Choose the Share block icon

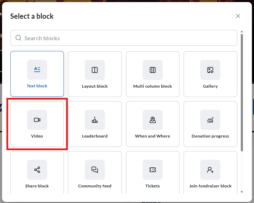(x=37, y=170)
